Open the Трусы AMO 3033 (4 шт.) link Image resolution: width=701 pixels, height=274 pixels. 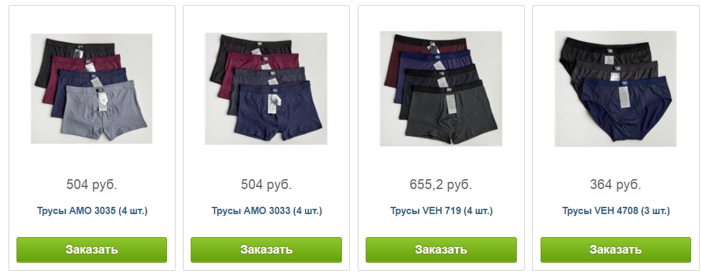point(267,211)
